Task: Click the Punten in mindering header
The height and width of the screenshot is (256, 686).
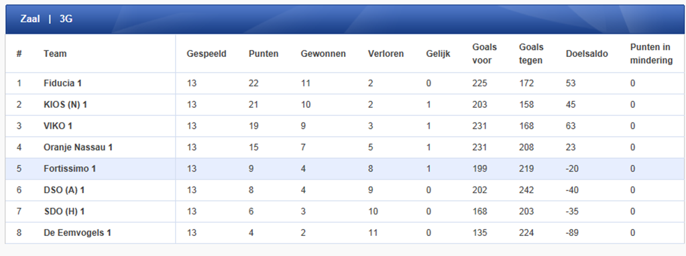Action: coord(651,54)
